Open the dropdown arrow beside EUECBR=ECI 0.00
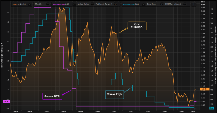This screenshot has width=217, height=113. pyautogui.click(x=143, y=4)
